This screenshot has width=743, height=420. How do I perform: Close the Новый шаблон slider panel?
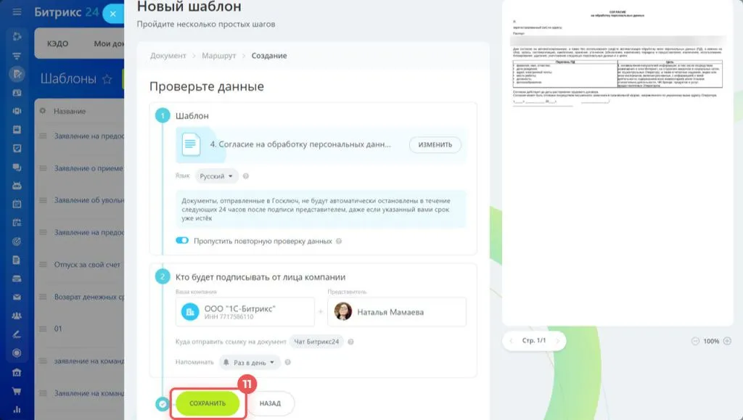click(112, 14)
